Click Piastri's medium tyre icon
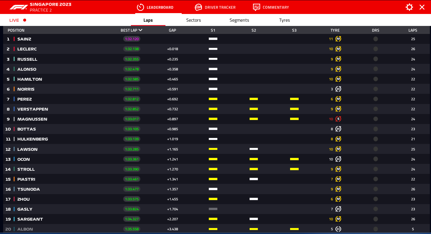This screenshot has width=431, height=234. click(x=338, y=179)
